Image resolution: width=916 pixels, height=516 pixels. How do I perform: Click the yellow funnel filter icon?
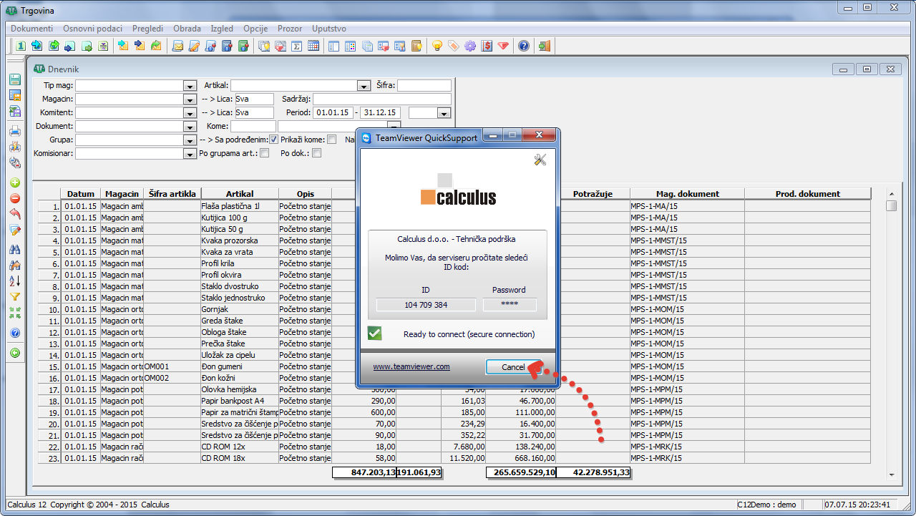coord(14,296)
